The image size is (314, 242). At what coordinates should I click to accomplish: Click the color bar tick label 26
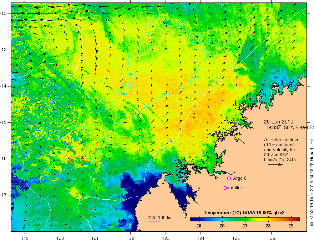(x=222, y=226)
